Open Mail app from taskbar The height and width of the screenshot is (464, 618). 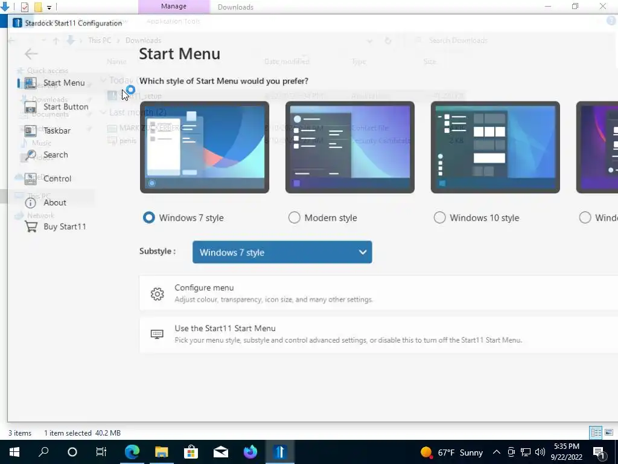(x=221, y=452)
